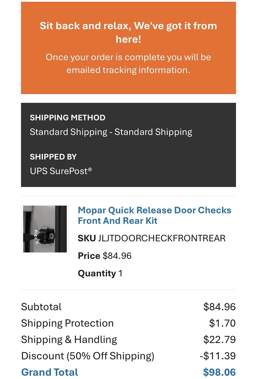
Task: Click the $98.06 Grand Total amount
Action: pyautogui.click(x=219, y=372)
